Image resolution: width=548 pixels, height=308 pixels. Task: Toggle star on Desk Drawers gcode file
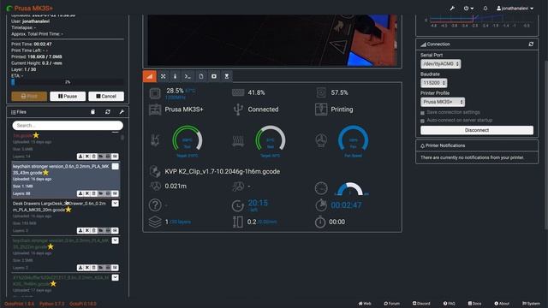click(68, 210)
